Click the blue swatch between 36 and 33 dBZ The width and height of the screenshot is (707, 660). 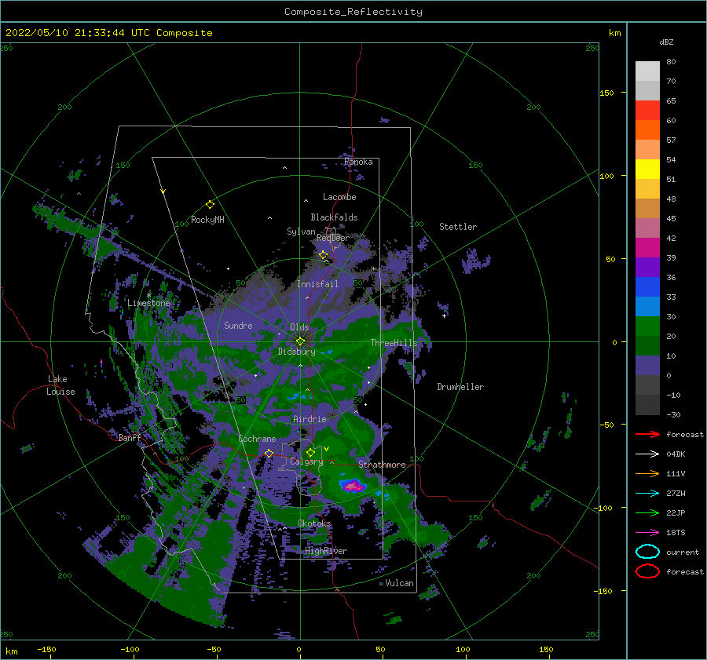pyautogui.click(x=647, y=286)
